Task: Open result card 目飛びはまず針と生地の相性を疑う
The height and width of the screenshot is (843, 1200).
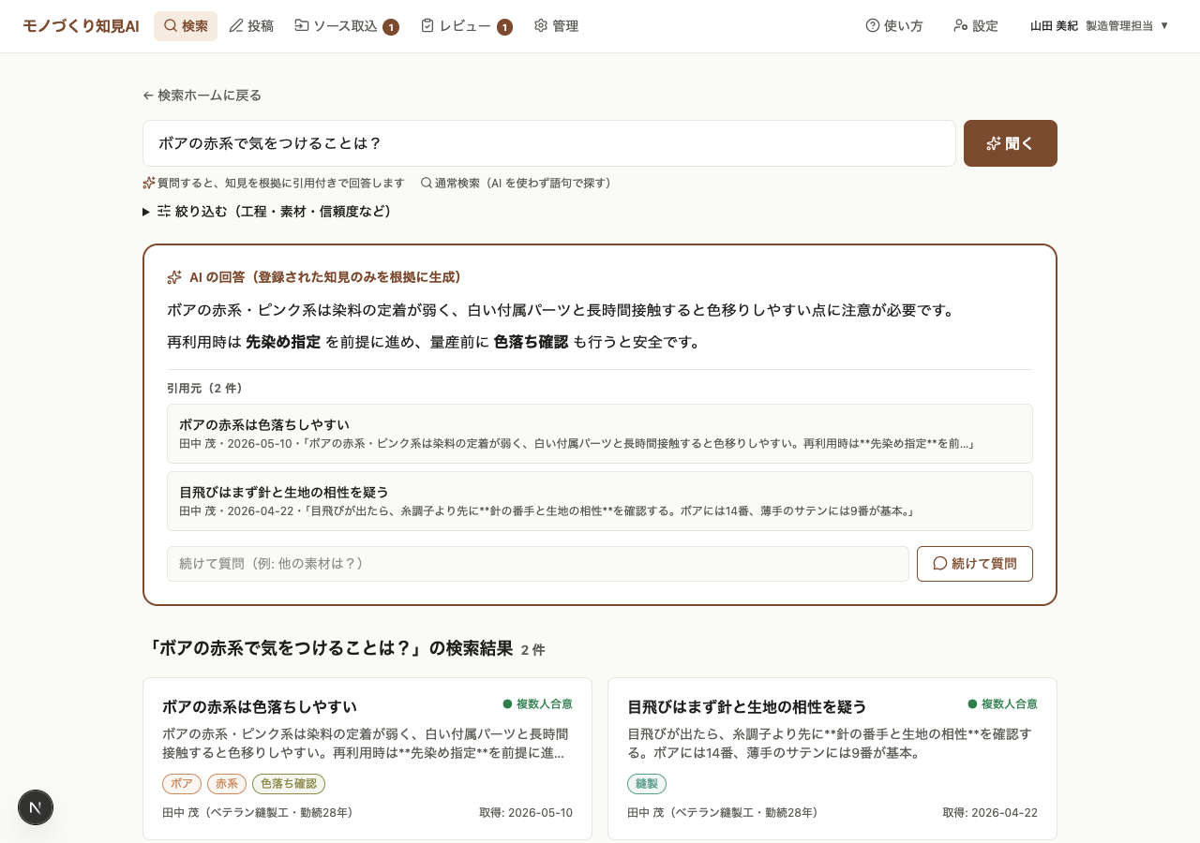Action: point(832,759)
